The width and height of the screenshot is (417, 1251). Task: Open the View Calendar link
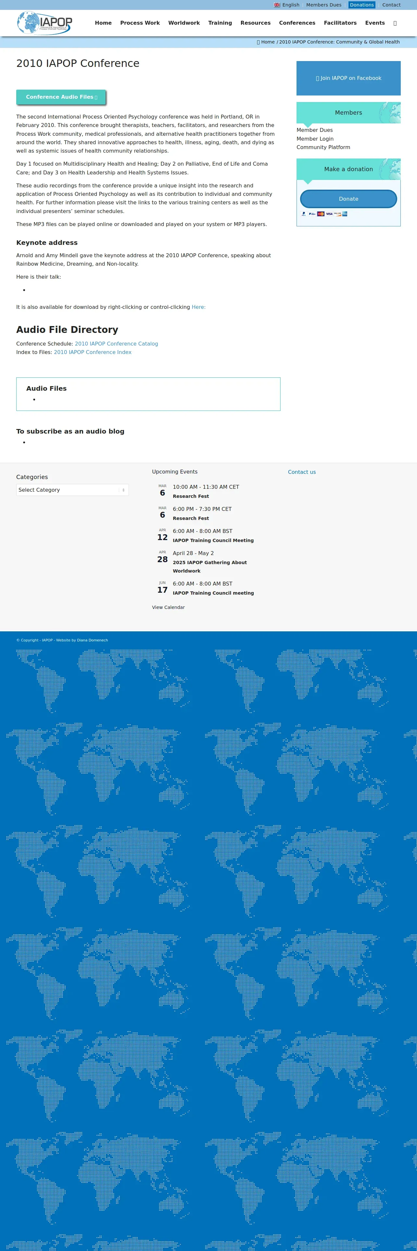tap(169, 608)
